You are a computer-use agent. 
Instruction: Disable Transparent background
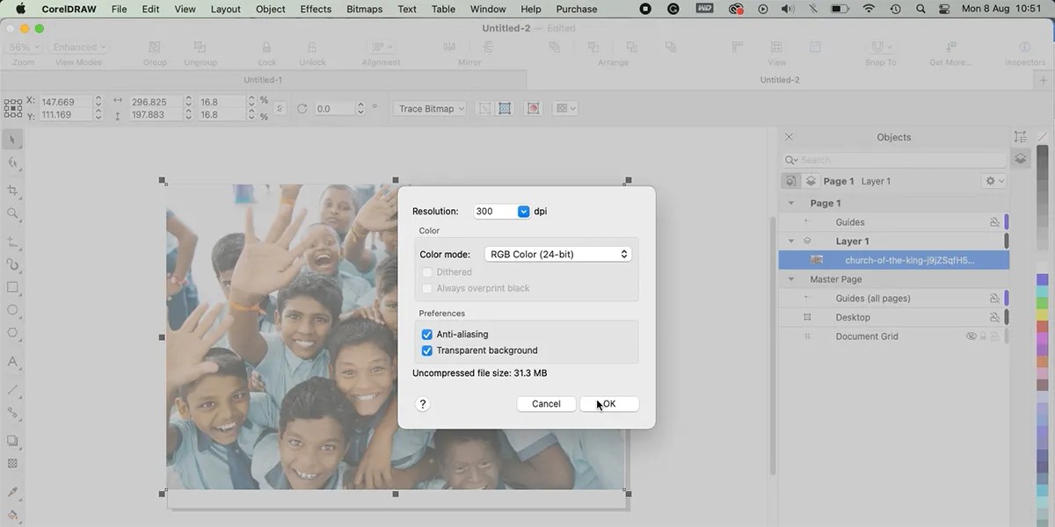[426, 350]
